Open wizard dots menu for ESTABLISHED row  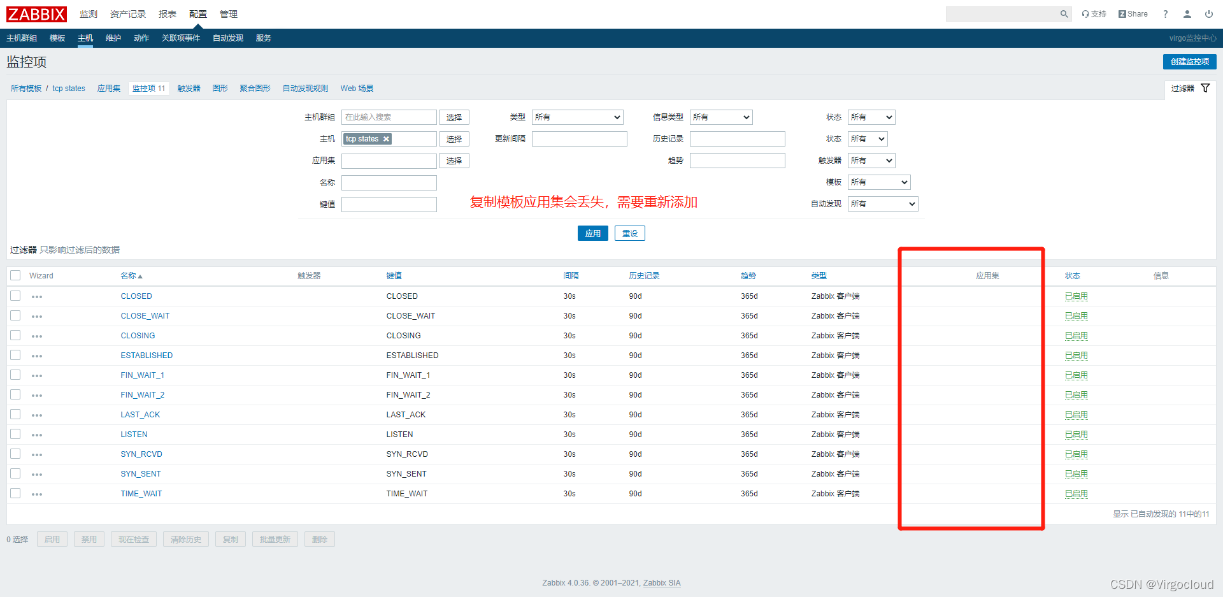[x=37, y=356]
